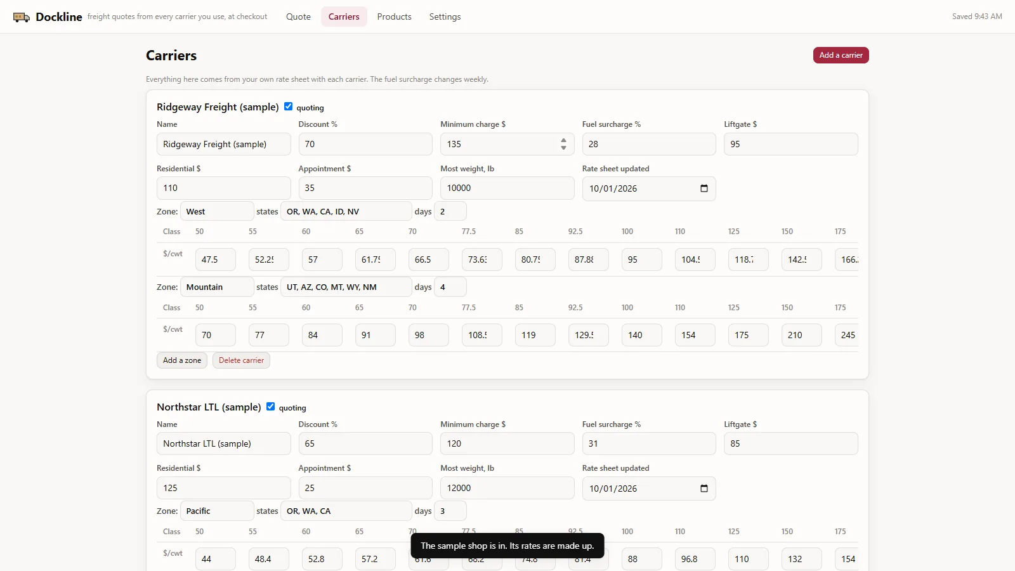The image size is (1015, 571).
Task: Focus Ridgeway Most weight field showing 10000
Action: pos(507,188)
